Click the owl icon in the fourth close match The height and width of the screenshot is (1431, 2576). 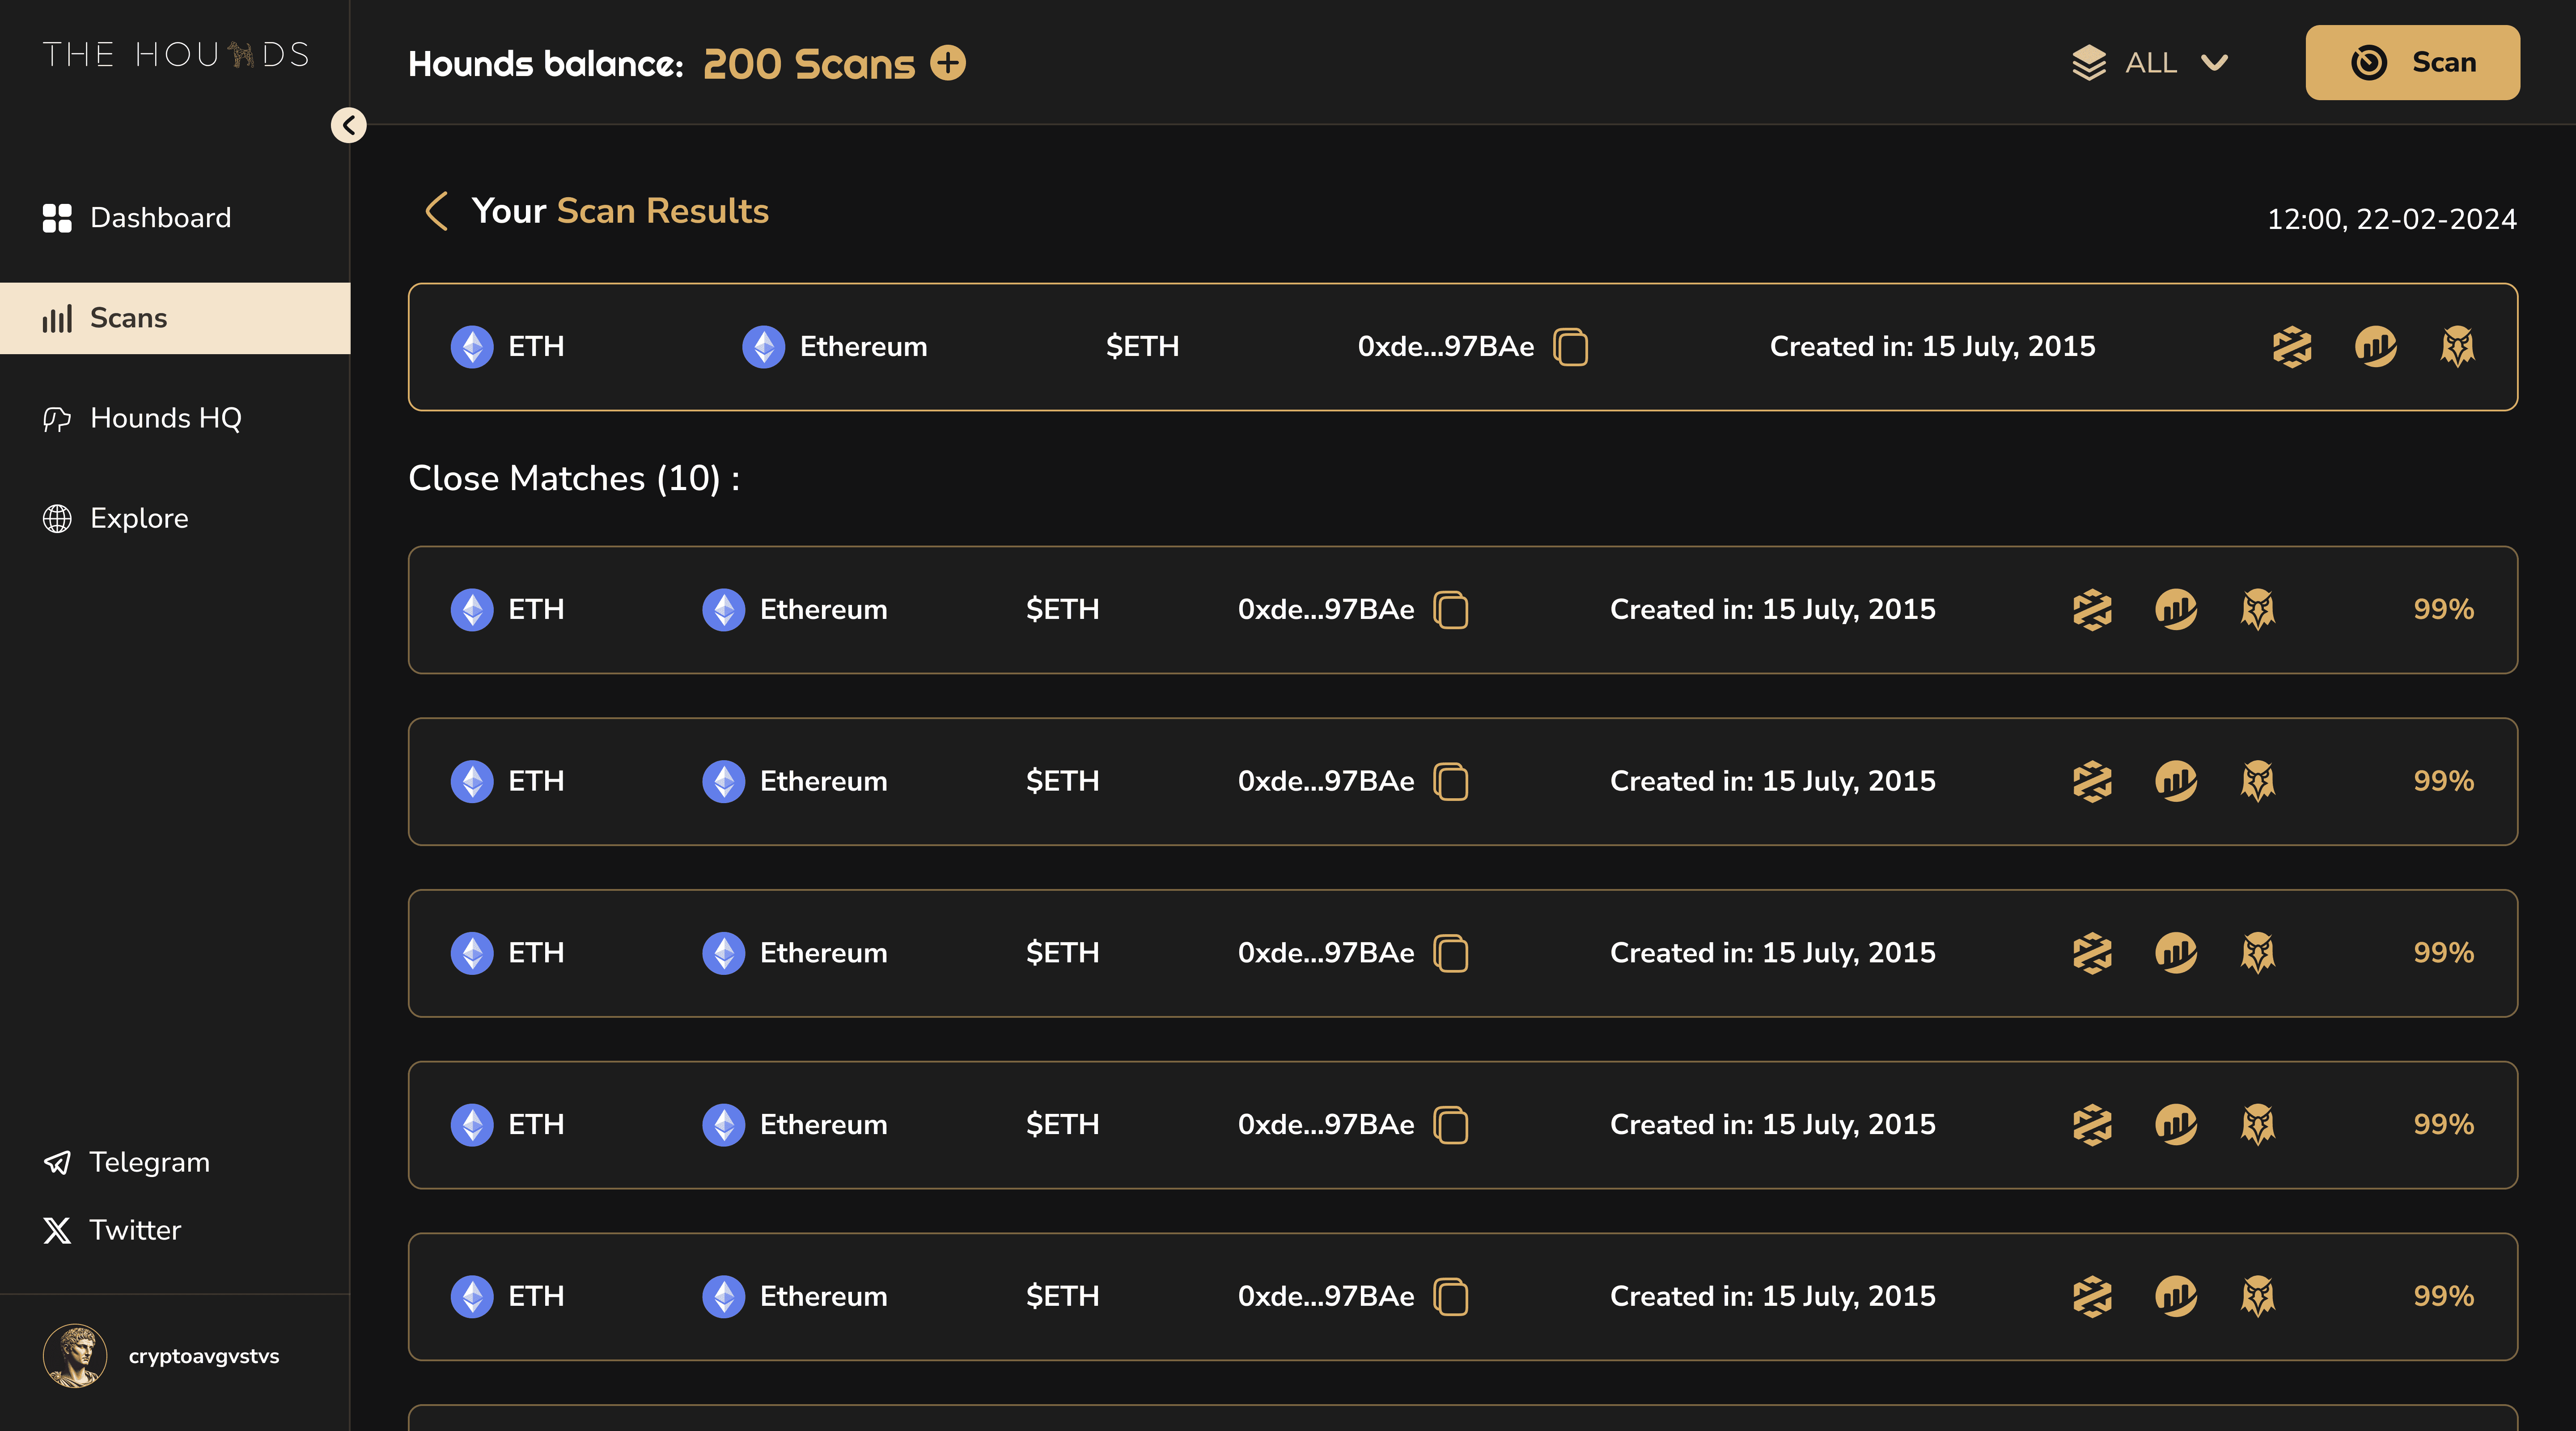(x=2258, y=1125)
